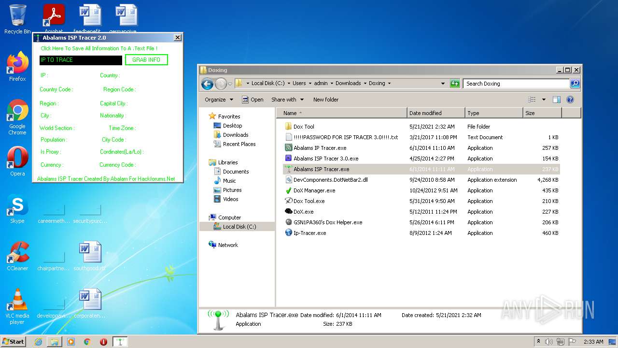The width and height of the screenshot is (618, 348).
Task: Select Local Disk (C:) in navigation pane
Action: point(235,227)
